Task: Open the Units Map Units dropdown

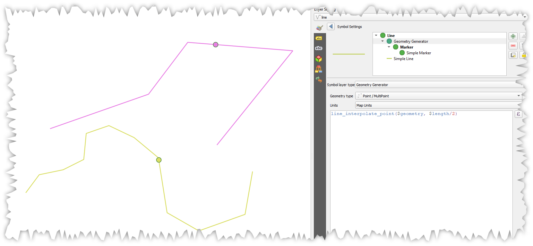Action: pyautogui.click(x=439, y=105)
